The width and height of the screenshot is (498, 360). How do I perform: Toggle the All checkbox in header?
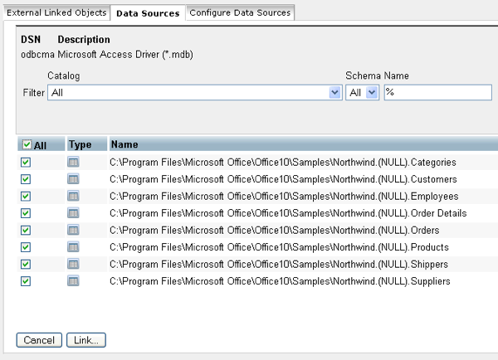point(27,145)
